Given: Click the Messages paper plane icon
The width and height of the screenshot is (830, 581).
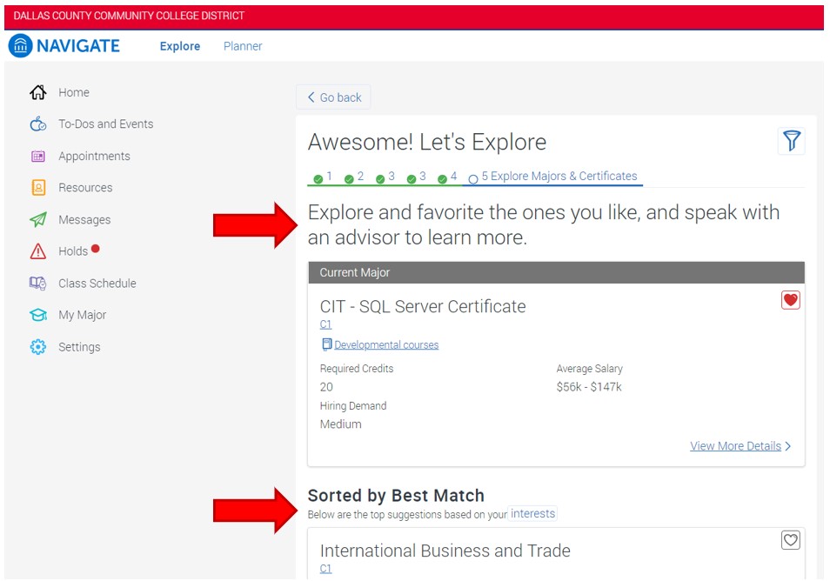Looking at the screenshot, I should 37,220.
